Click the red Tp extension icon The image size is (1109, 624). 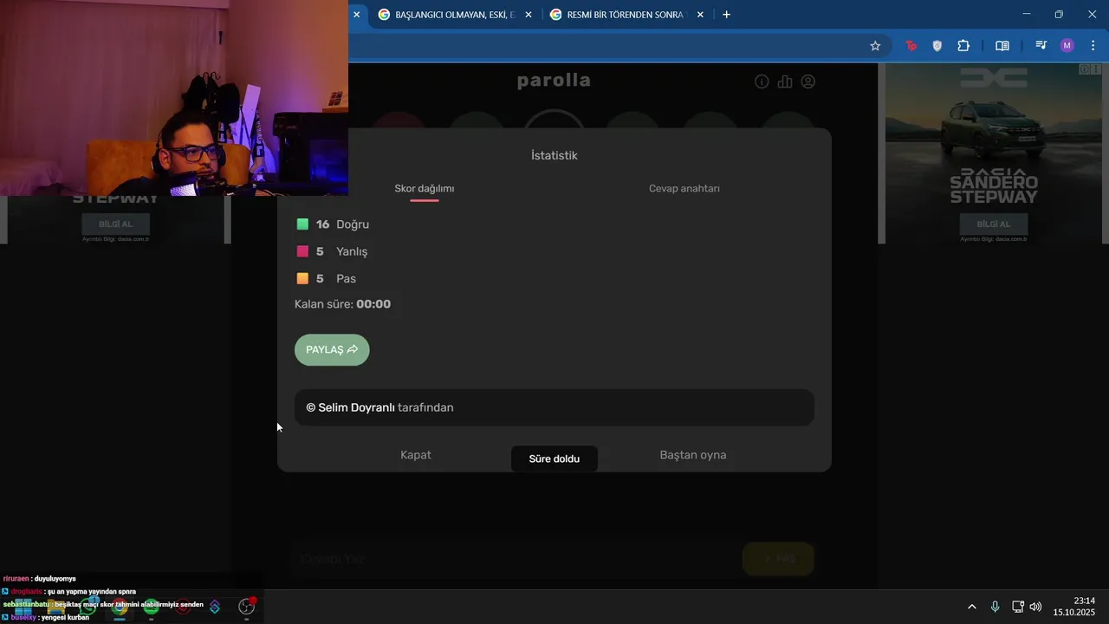pos(911,46)
